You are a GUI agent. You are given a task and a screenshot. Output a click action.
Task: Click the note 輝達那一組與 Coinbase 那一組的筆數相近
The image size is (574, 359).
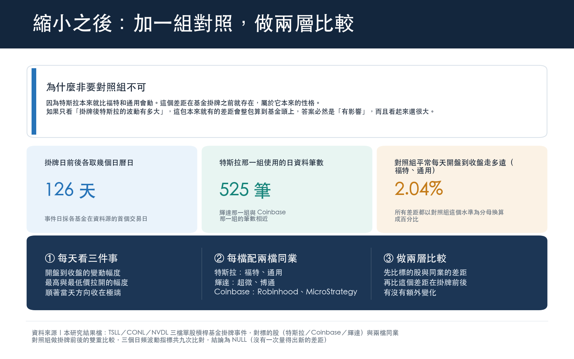pyautogui.click(x=253, y=215)
